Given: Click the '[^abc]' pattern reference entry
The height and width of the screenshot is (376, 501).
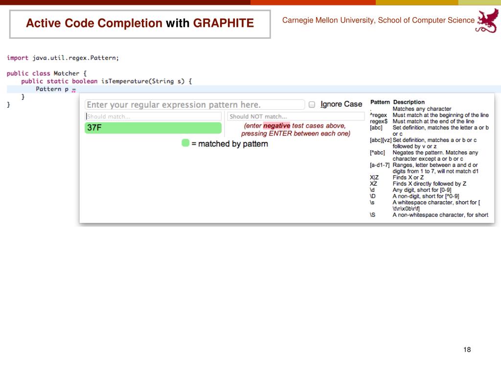Looking at the screenshot, I should 377,153.
